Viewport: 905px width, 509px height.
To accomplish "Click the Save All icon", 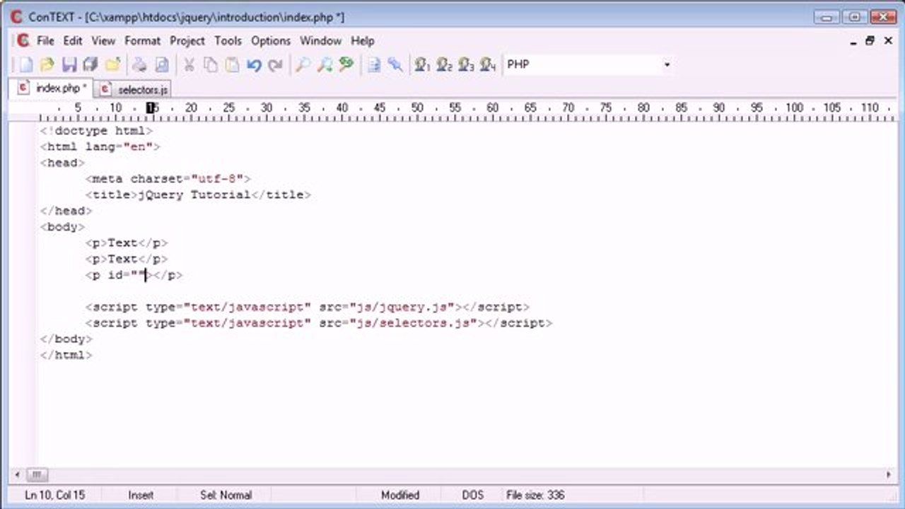I will [90, 65].
